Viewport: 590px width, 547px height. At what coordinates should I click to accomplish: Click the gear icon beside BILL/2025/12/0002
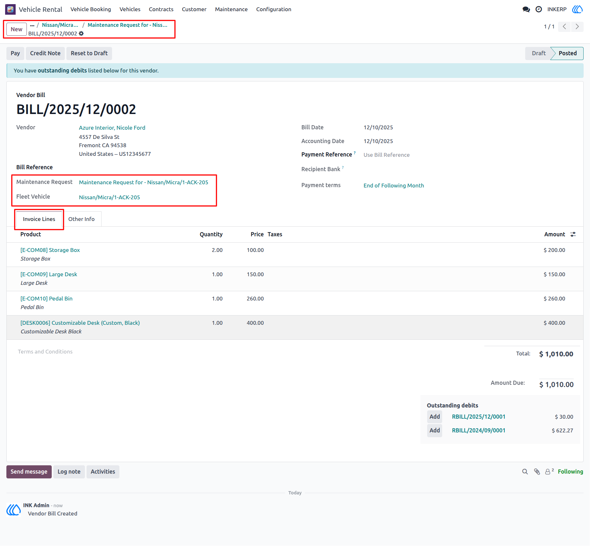click(x=81, y=34)
